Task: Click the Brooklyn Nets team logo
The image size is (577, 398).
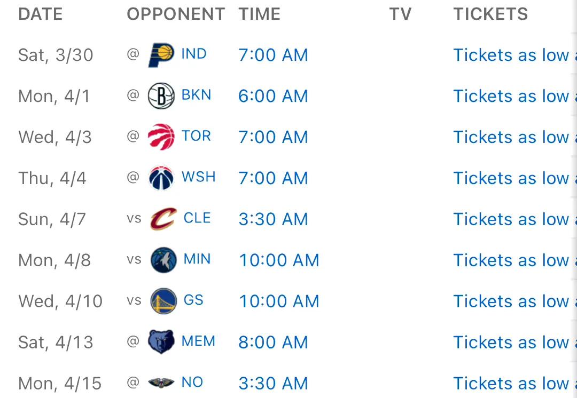Action: 161,96
